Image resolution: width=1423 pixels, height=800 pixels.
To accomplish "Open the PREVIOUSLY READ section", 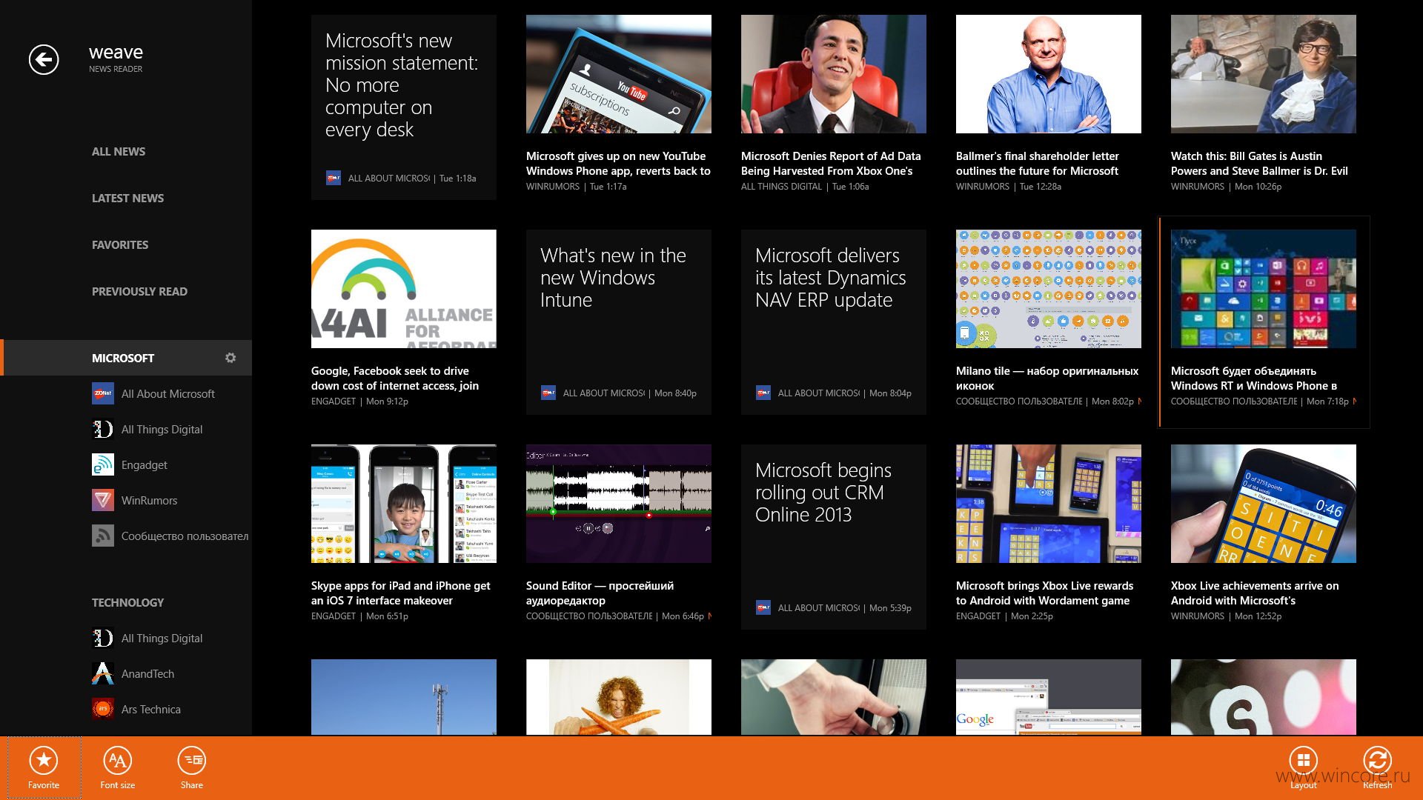I will pos(139,291).
